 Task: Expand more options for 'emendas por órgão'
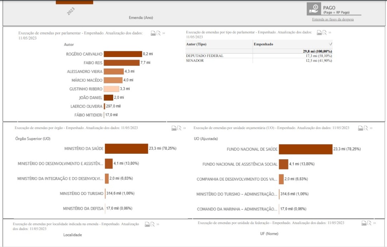pyautogui.click(x=185, y=128)
